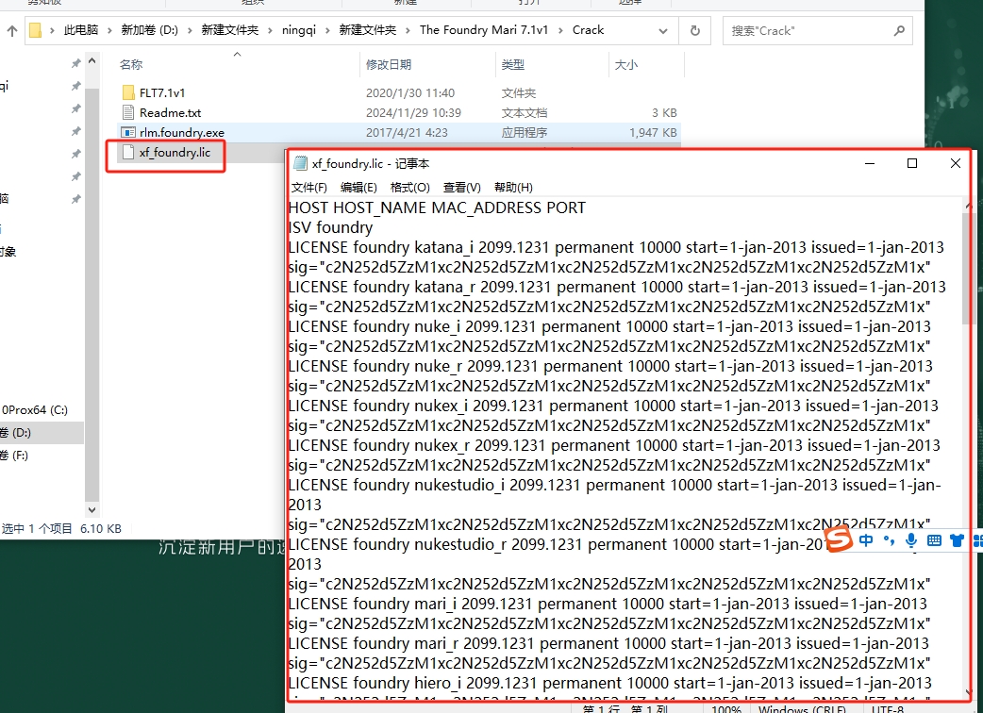
Task: Click the refresh button beside address bar
Action: (x=695, y=30)
